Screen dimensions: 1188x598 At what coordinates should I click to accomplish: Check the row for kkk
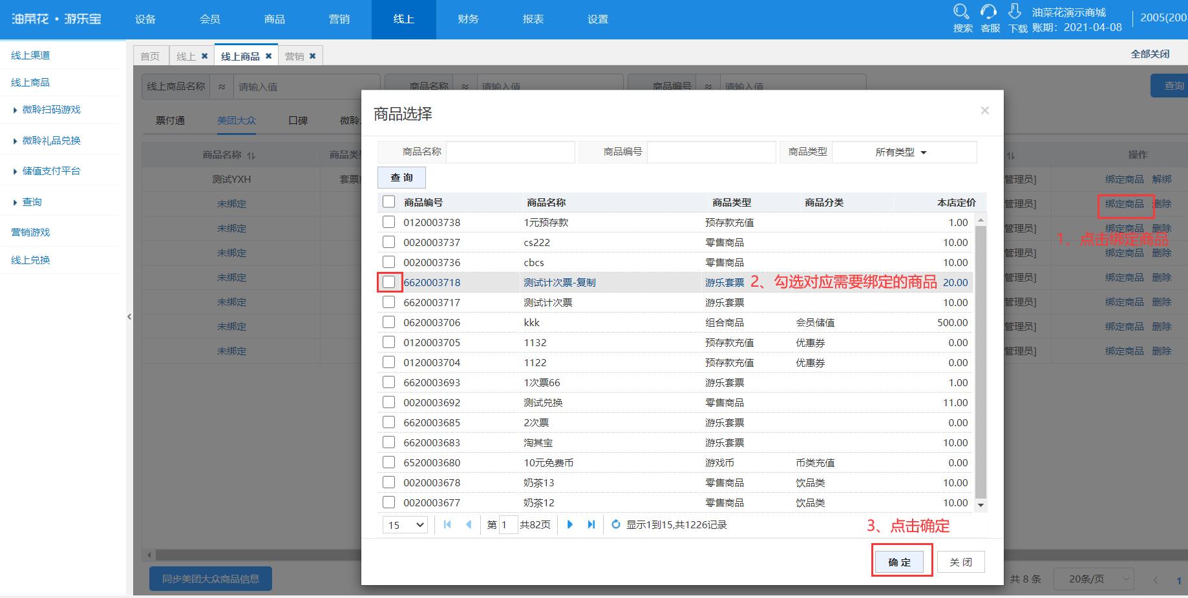tap(388, 322)
